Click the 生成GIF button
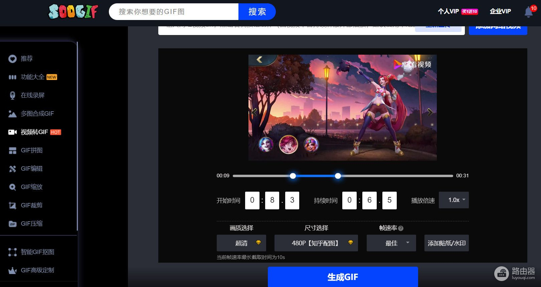 pyautogui.click(x=343, y=277)
